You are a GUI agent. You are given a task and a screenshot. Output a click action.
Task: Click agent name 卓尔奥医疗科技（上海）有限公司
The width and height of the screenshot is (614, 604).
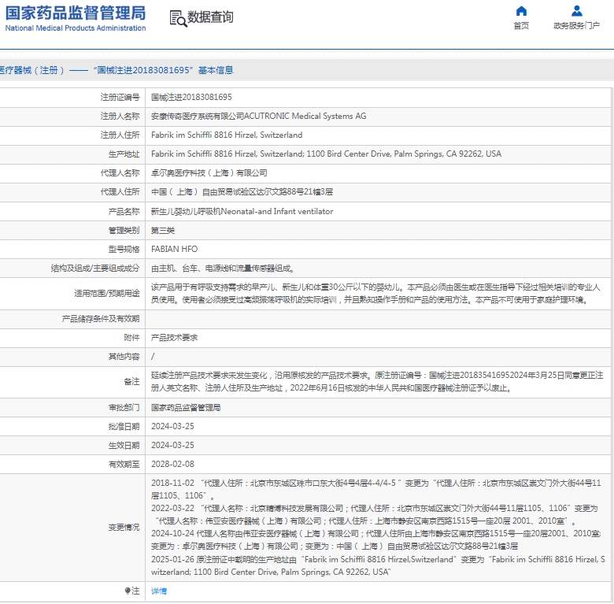click(x=209, y=173)
